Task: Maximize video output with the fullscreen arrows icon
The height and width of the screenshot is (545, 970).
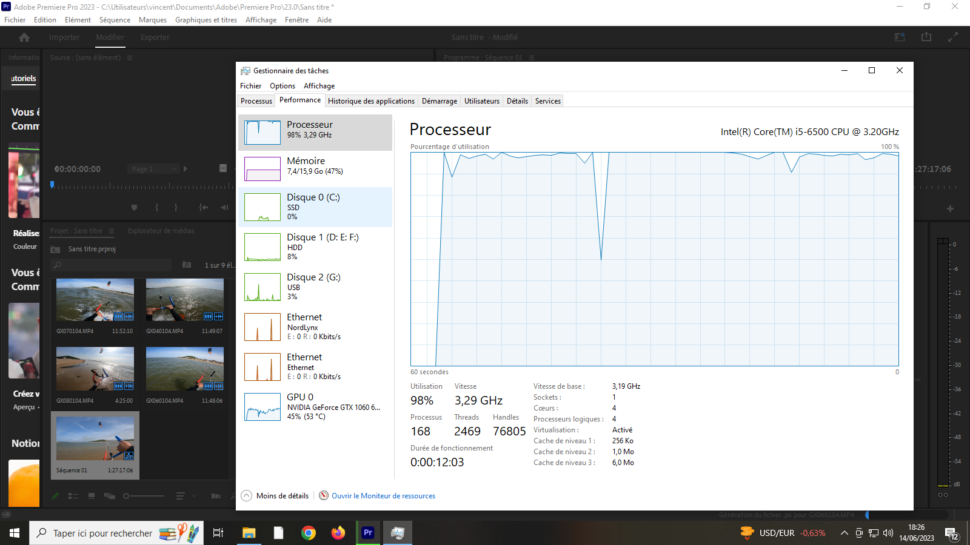Action: click(x=953, y=37)
